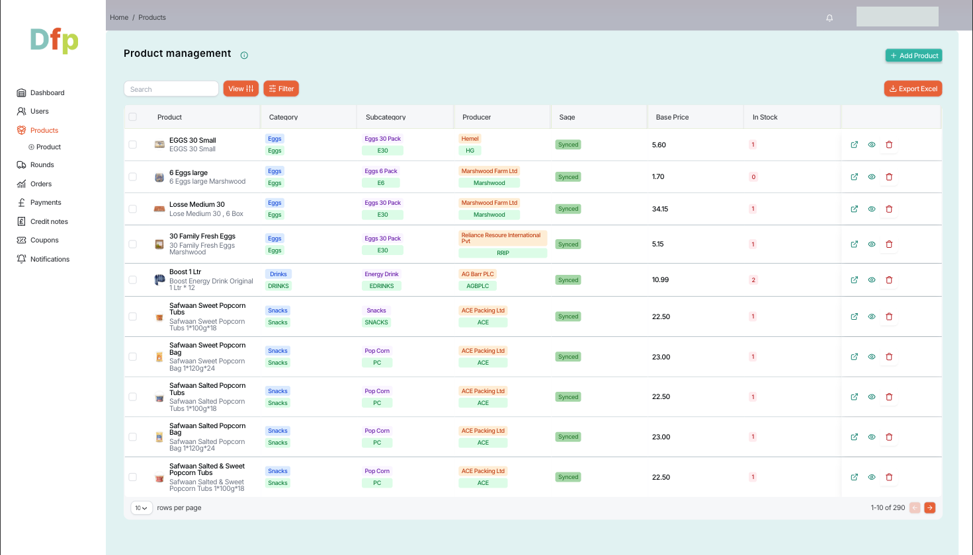Click the previous page arrow

click(915, 507)
